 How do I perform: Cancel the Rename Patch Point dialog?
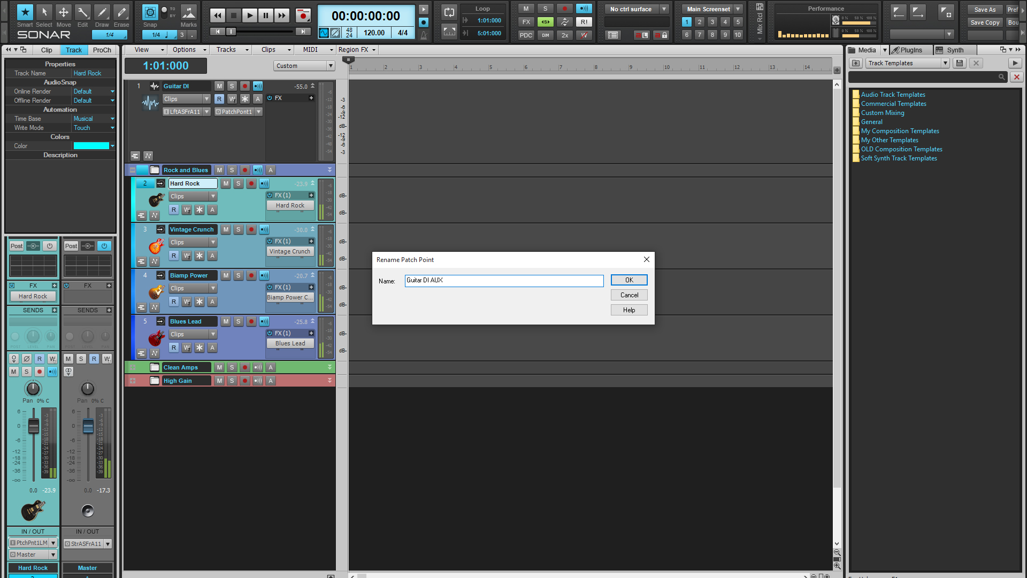pyautogui.click(x=629, y=295)
